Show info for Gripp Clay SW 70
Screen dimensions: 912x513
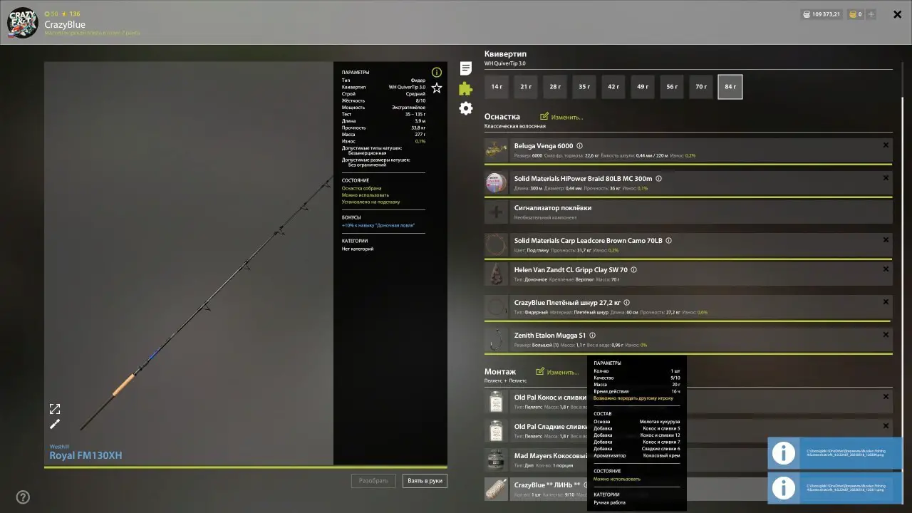coord(633,270)
